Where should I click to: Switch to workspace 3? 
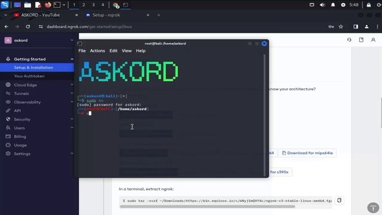click(93, 5)
